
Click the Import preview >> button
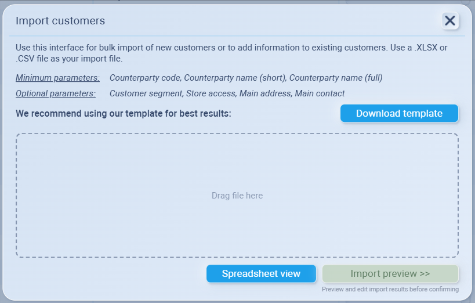click(x=390, y=273)
